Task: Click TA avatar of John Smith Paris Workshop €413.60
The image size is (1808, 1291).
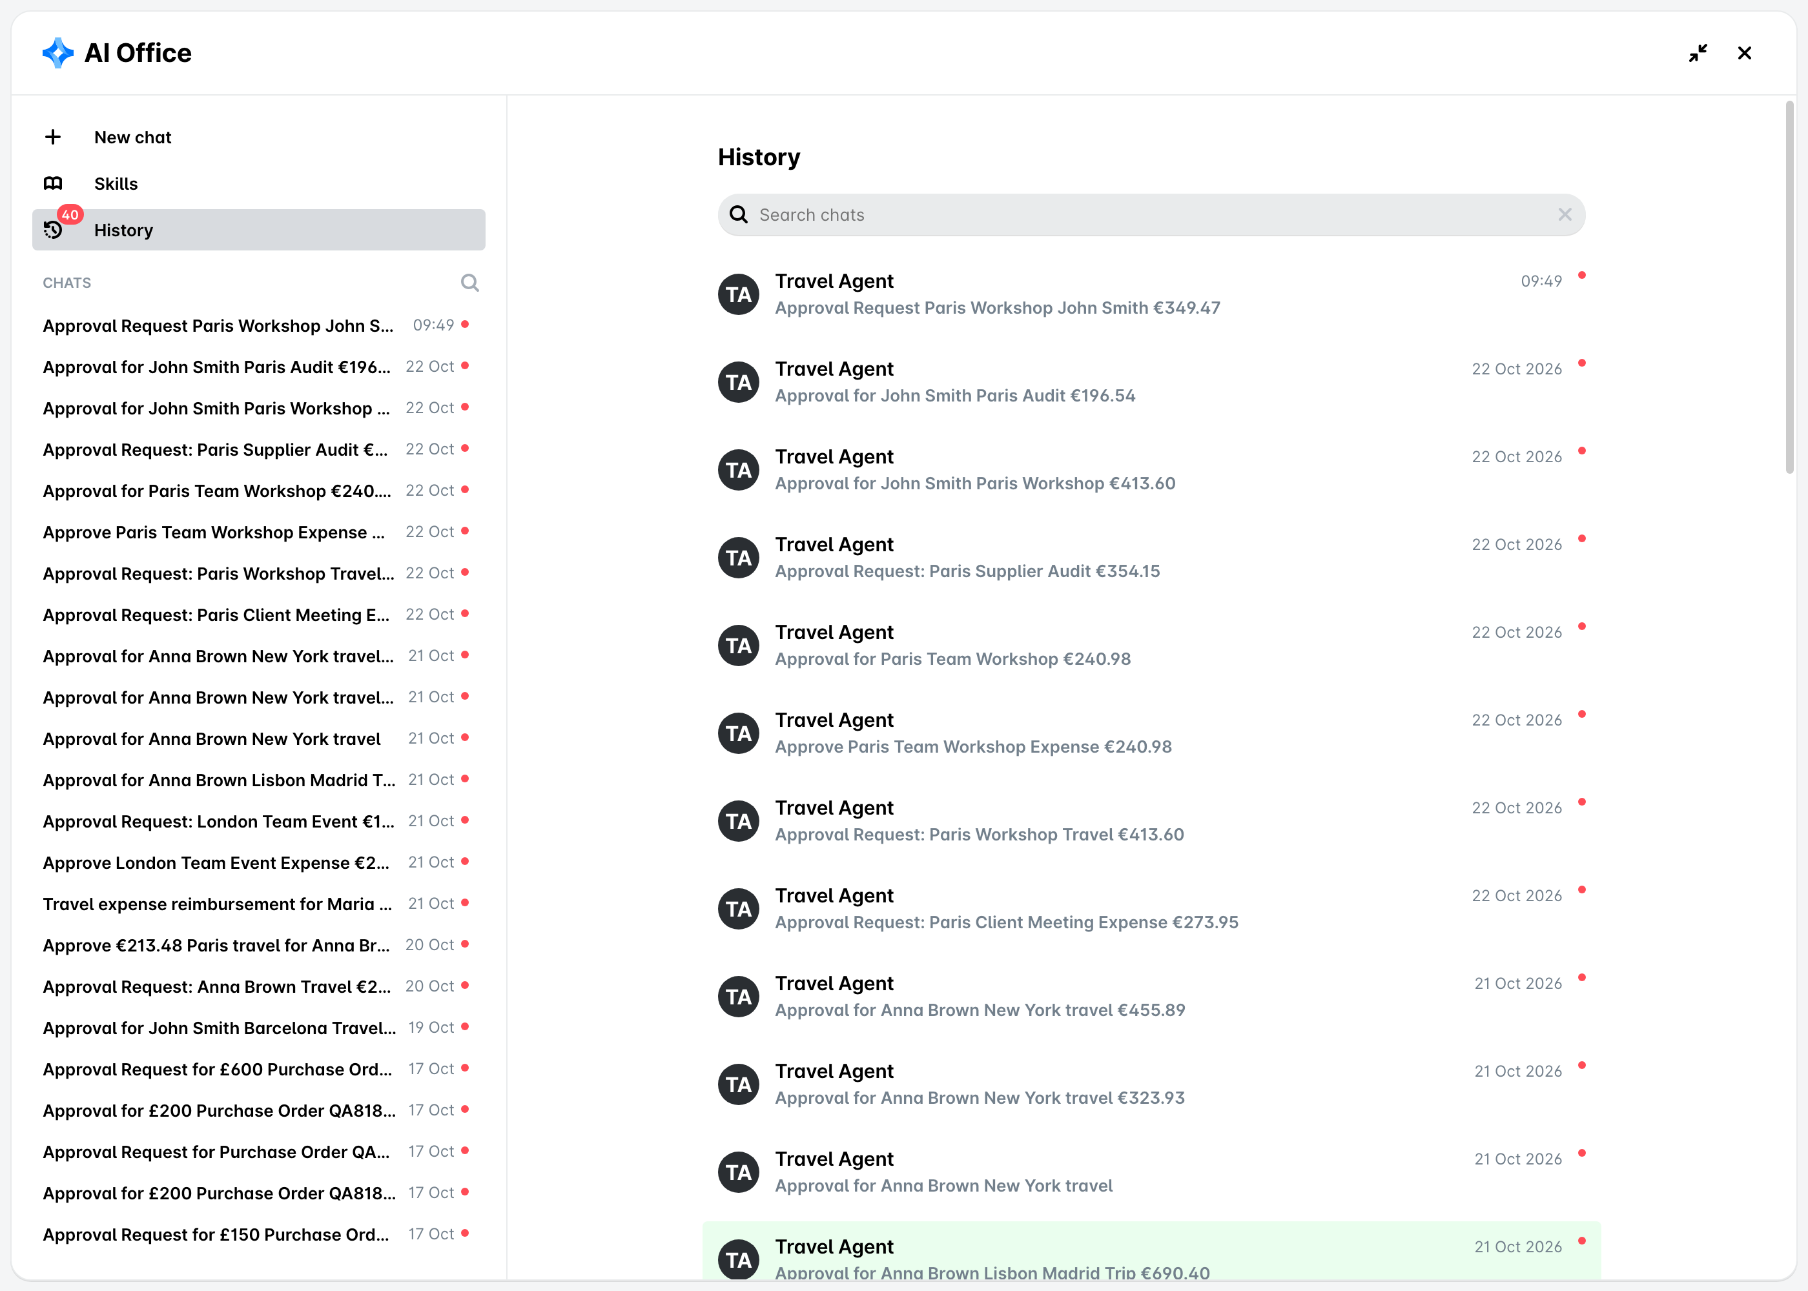Action: [739, 471]
